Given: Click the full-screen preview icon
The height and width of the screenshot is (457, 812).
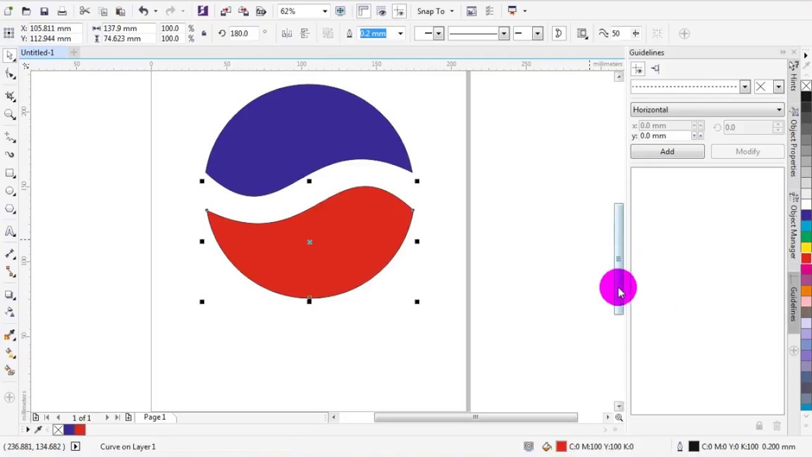Looking at the screenshot, I should point(341,11).
